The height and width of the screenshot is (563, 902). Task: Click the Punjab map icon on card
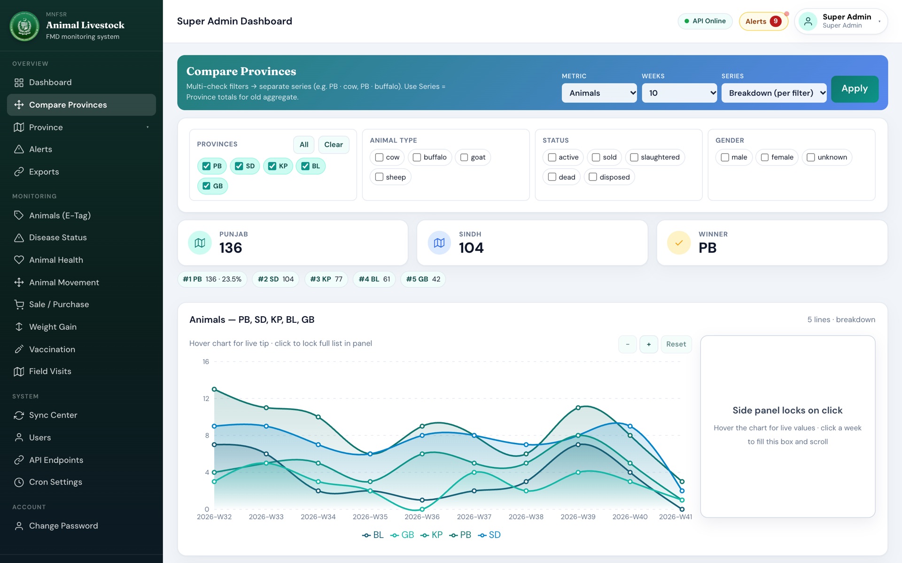200,243
